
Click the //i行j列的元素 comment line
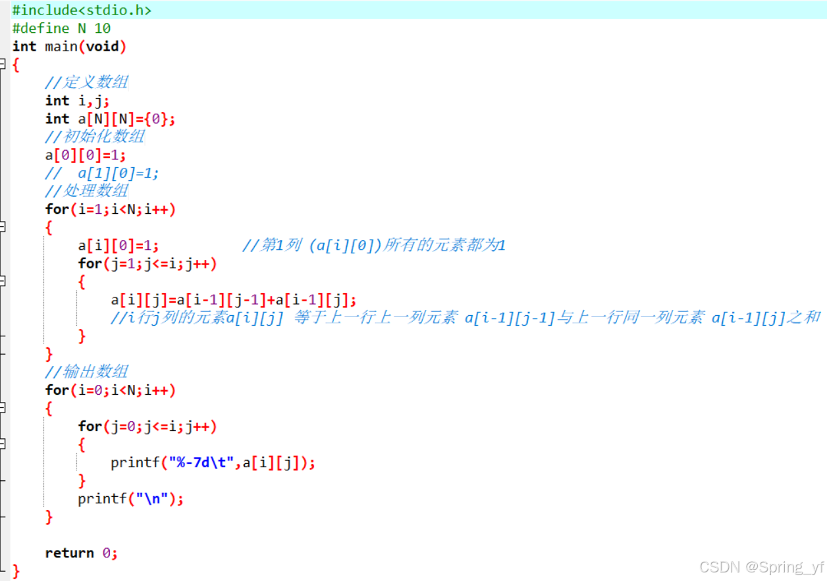point(466,318)
